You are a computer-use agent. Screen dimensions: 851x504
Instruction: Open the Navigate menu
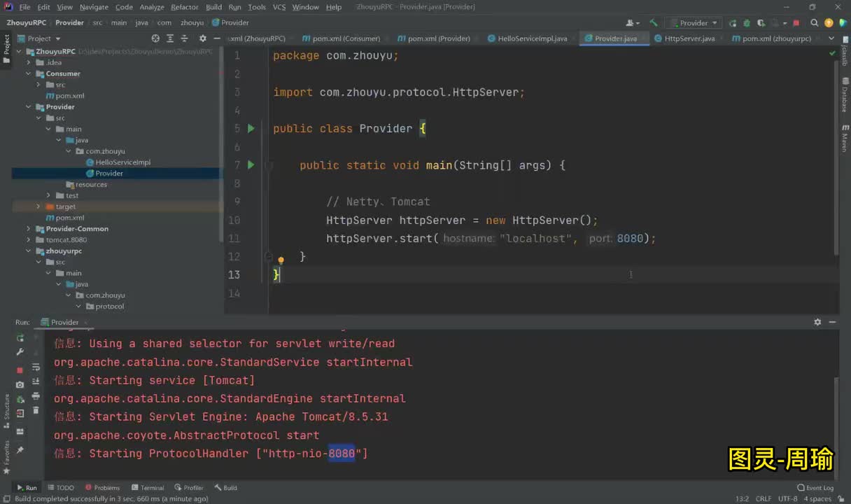94,7
